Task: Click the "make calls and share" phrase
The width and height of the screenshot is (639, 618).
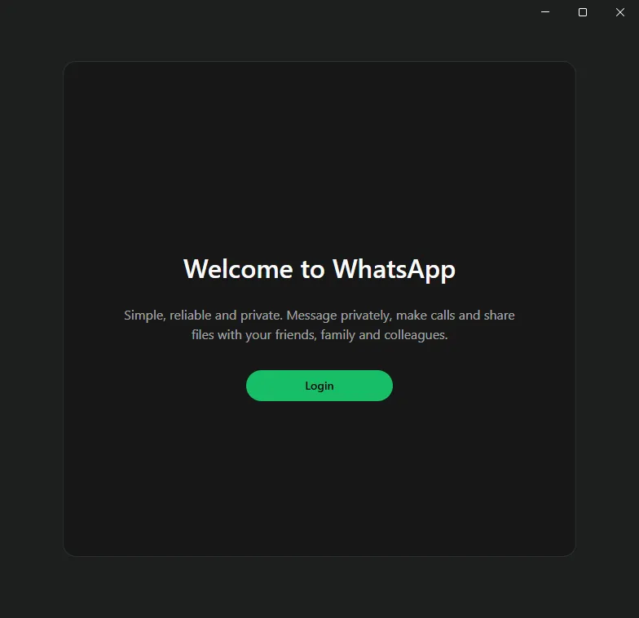Action: pyautogui.click(x=455, y=316)
